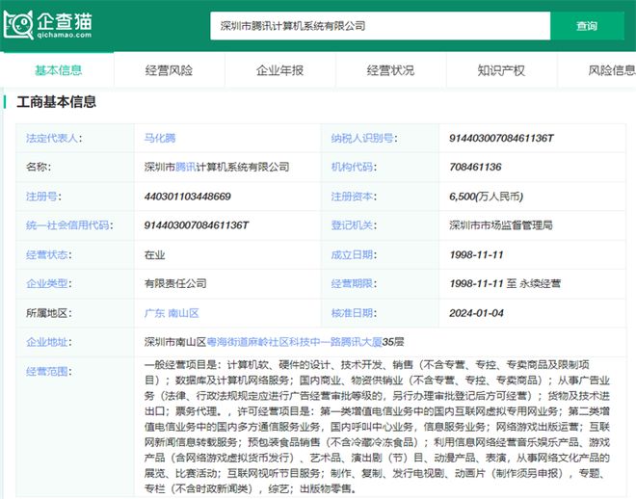Select 有限责任公司 company type value
The image size is (636, 499).
175,283
